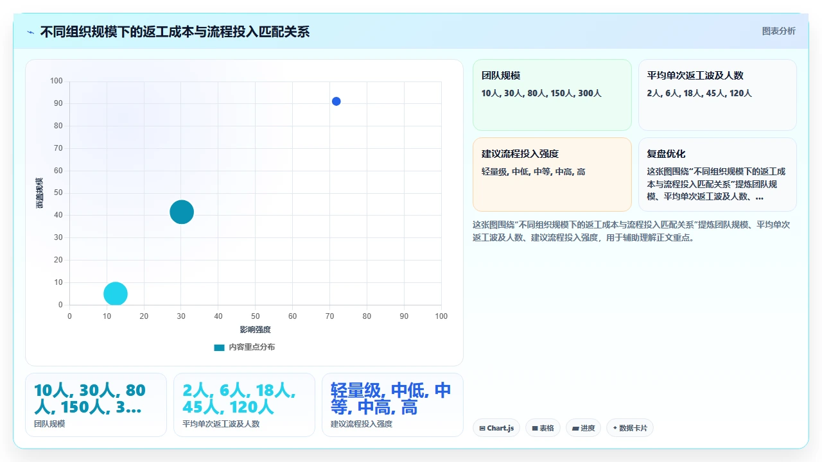This screenshot has width=822, height=462.
Task: Open the 建议流程投入强度 info card
Action: point(552,175)
